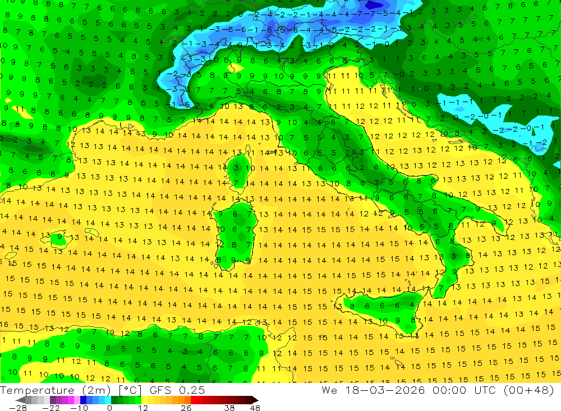Click the cyan segment of the temperature legend
The width and height of the screenshot is (561, 411).
click(108, 400)
